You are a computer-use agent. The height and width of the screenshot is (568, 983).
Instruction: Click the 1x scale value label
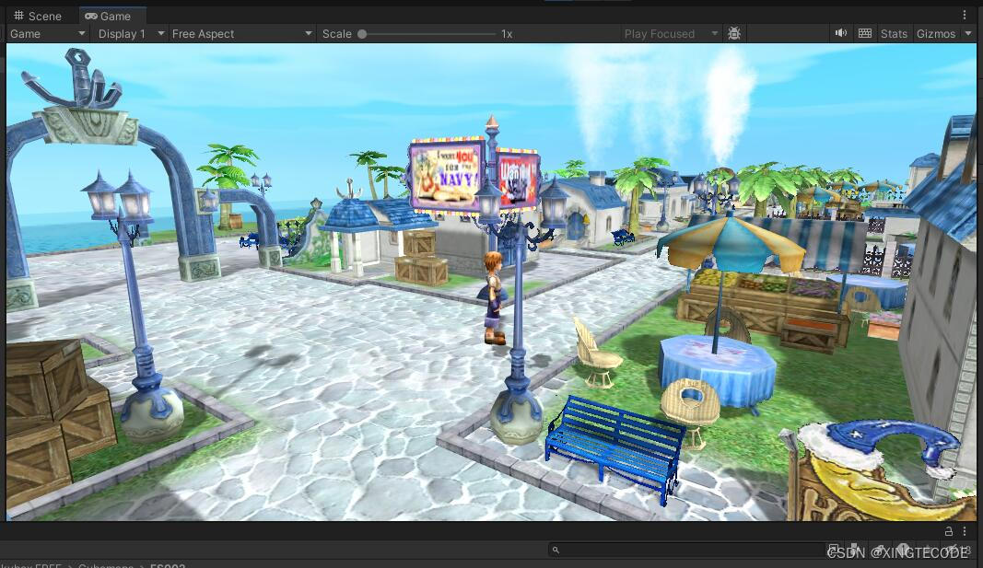coord(507,34)
